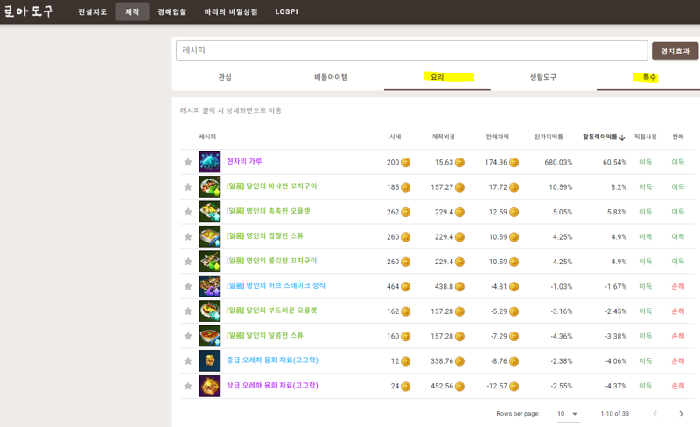Click the 174.36 profit value

coord(496,162)
